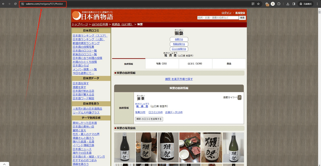The height and width of the screenshot is (166, 321).
Task: Open リーデル大吟醸グラス sidebar link
Action: click(86, 112)
